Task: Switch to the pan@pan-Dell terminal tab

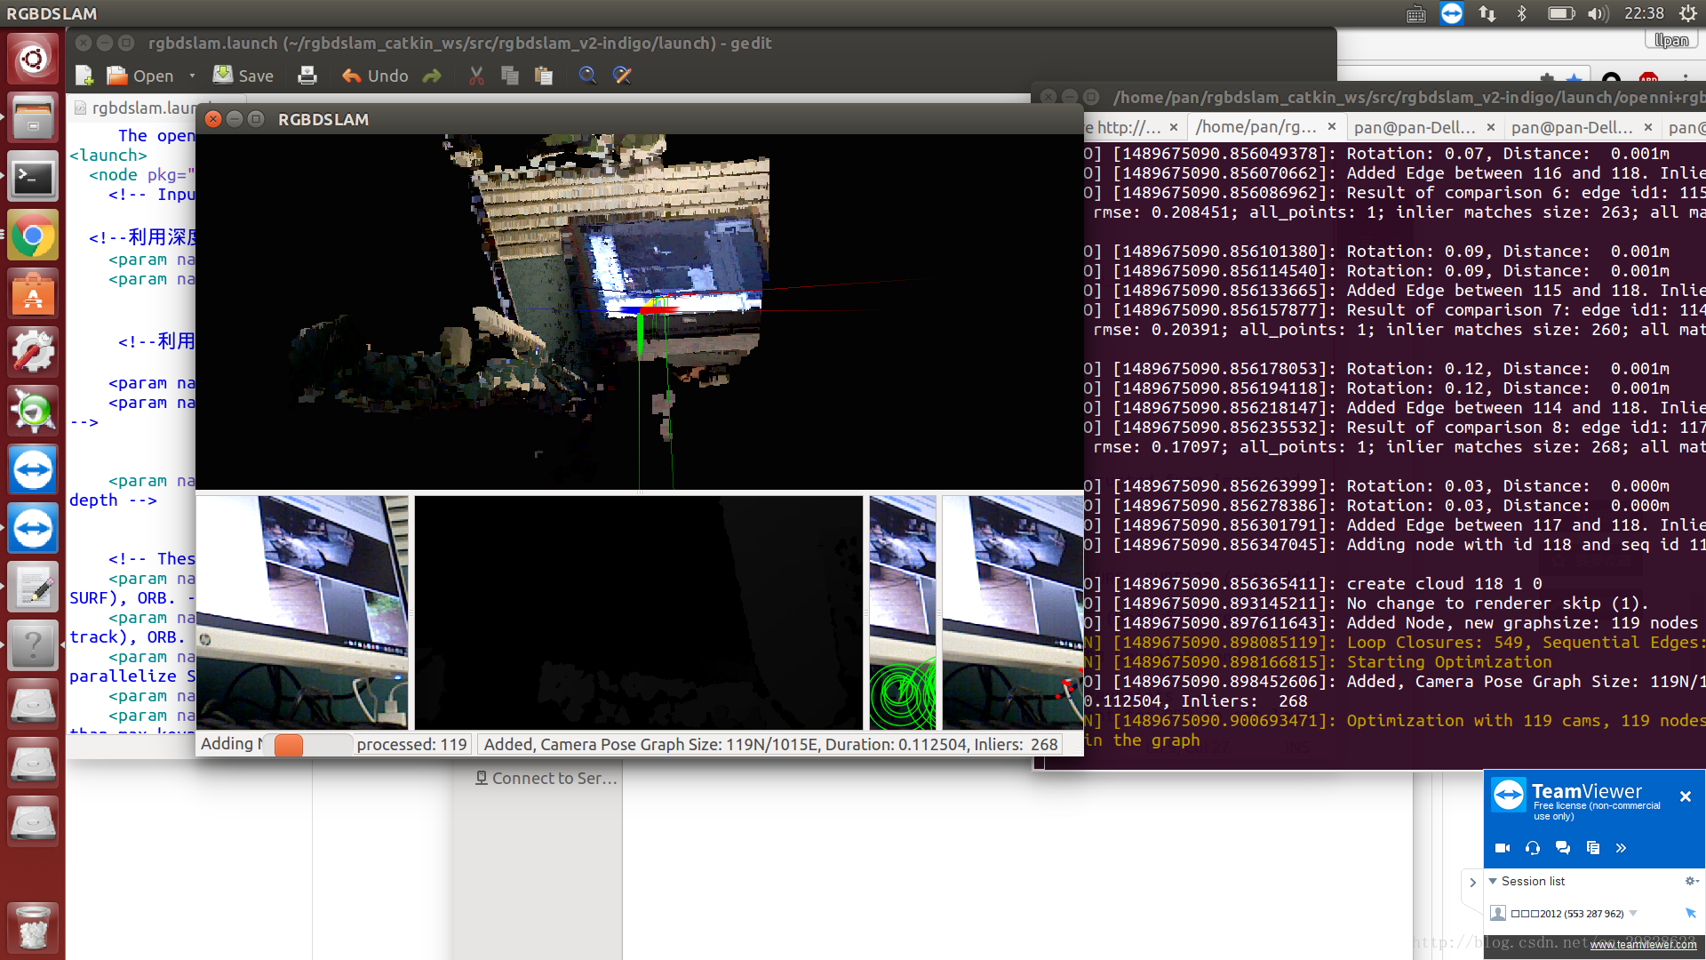Action: (1414, 127)
